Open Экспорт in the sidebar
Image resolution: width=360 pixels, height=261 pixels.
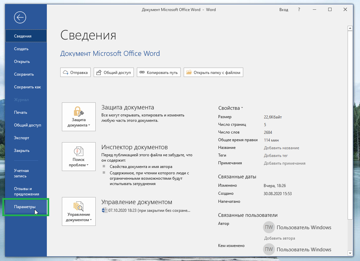coord(26,138)
